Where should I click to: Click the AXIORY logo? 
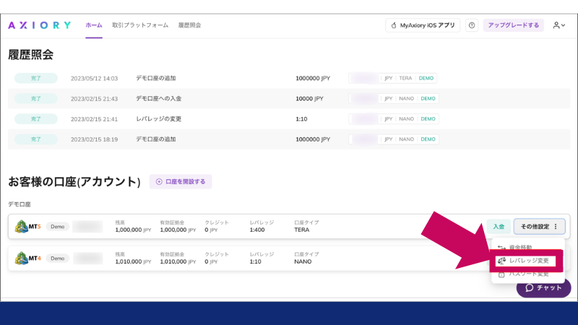pyautogui.click(x=40, y=25)
